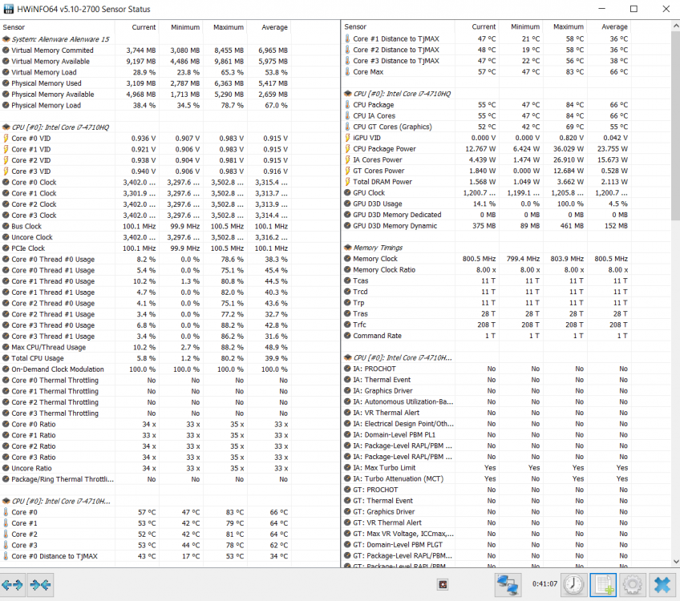Open sensor settings gear icon
This screenshot has width=680, height=601.
click(632, 585)
